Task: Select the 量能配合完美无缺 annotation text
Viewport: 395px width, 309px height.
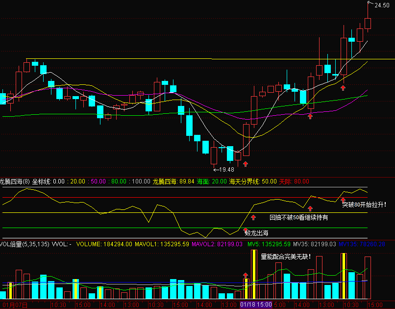Action: tap(285, 256)
